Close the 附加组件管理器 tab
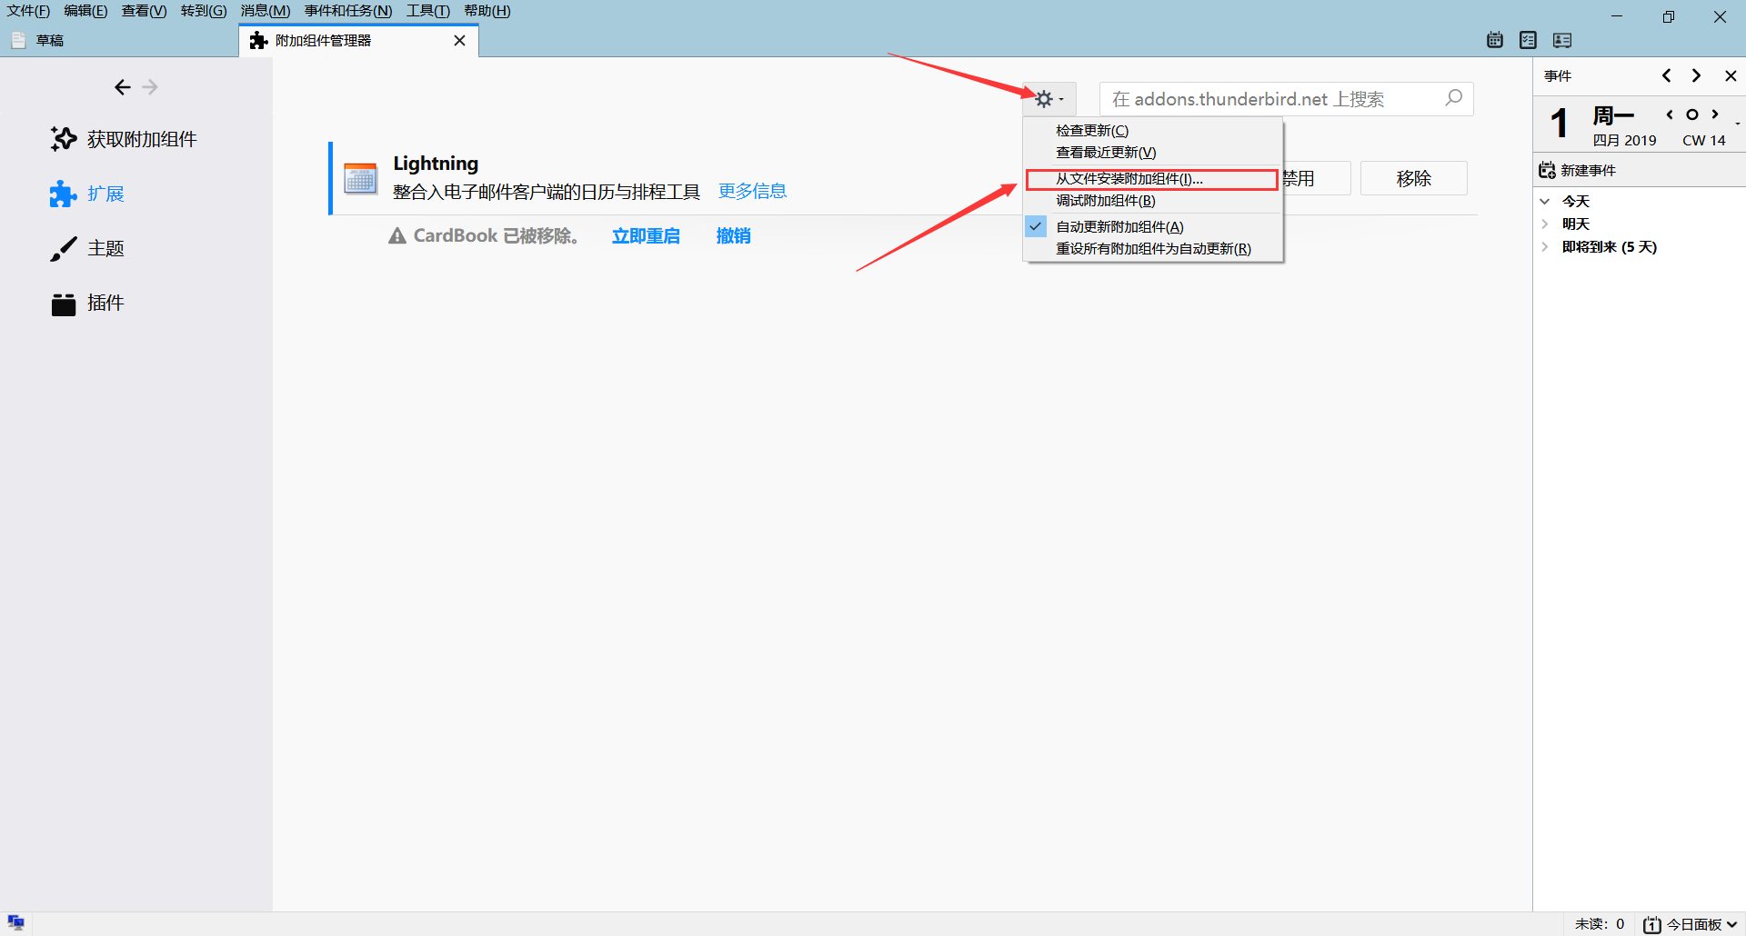1746x936 pixels. pos(459,41)
